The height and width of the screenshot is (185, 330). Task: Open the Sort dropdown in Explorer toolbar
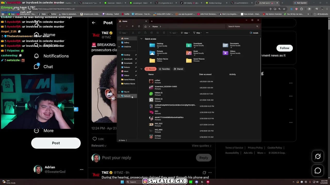tap(174, 33)
